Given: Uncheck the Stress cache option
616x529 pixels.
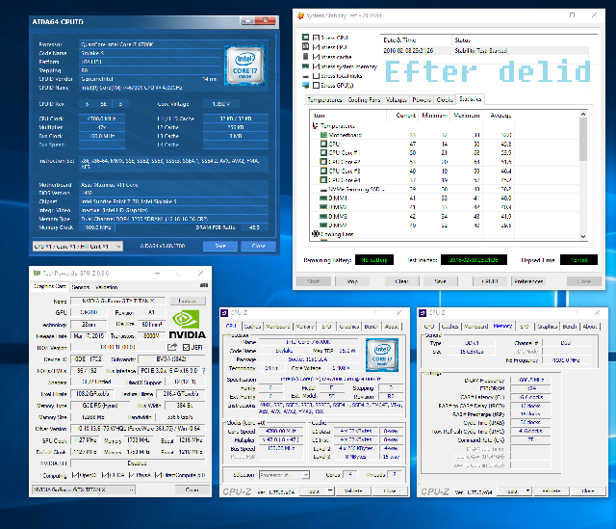Looking at the screenshot, I should click(316, 56).
